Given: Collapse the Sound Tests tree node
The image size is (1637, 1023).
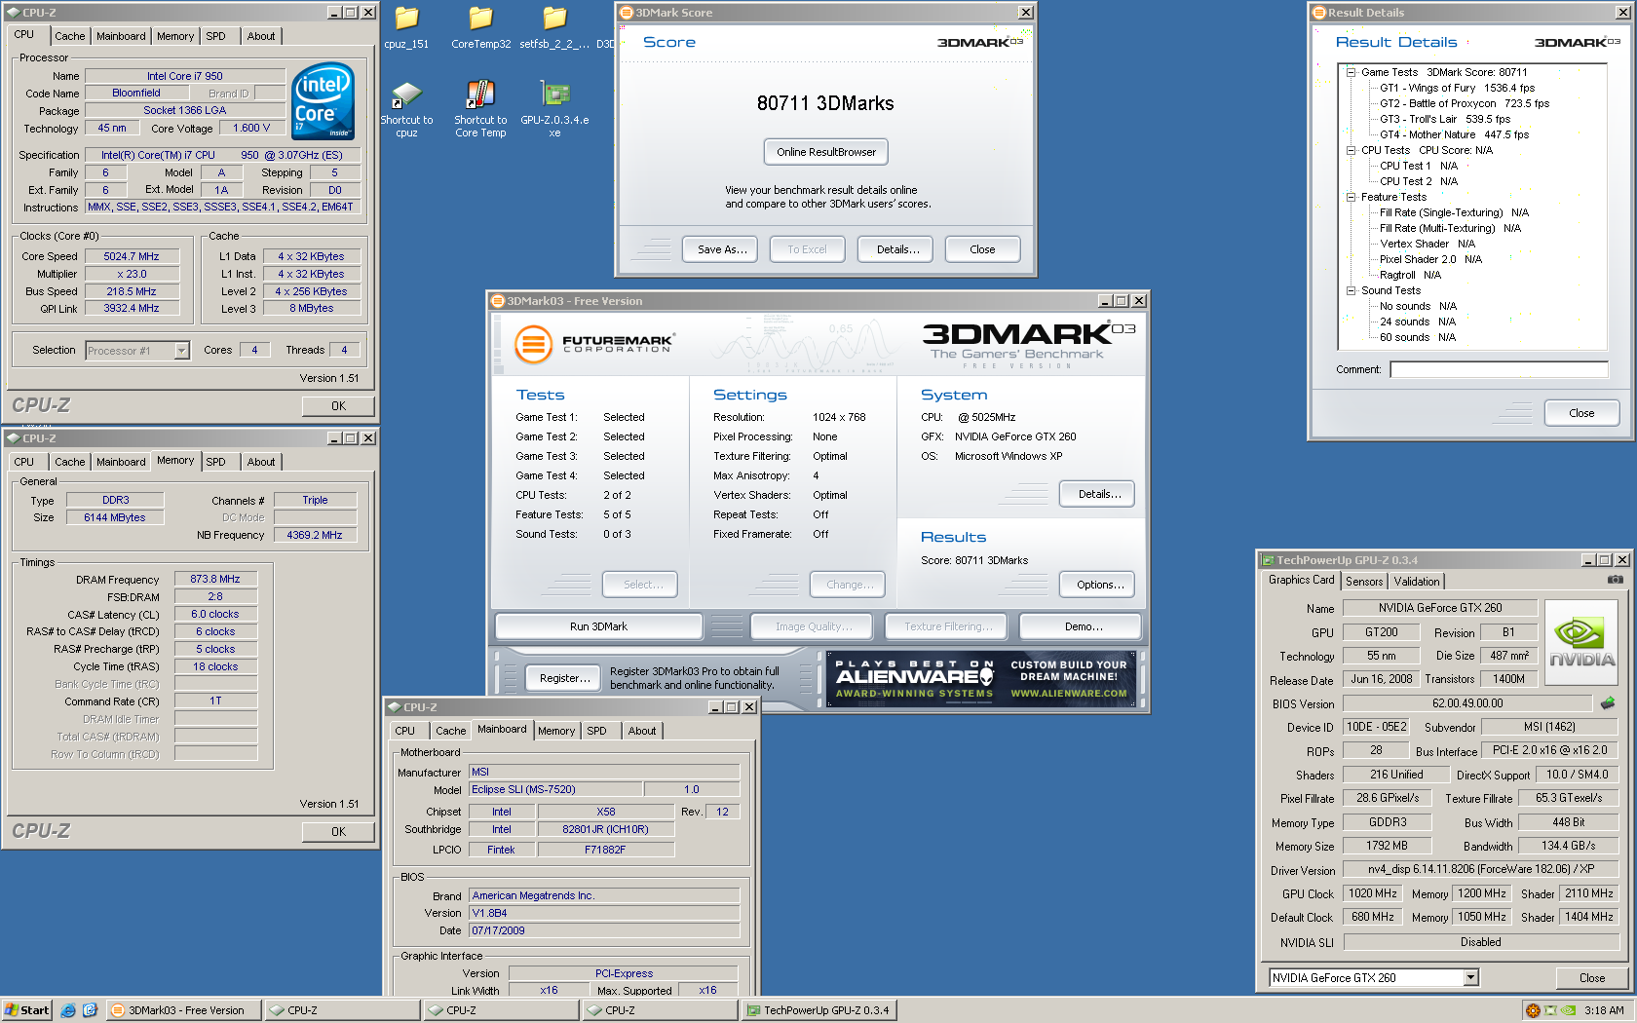Looking at the screenshot, I should coord(1351,290).
